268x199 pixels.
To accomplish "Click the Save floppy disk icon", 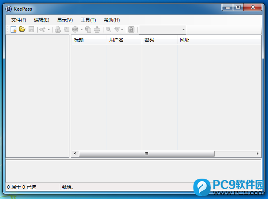I will pos(31,29).
